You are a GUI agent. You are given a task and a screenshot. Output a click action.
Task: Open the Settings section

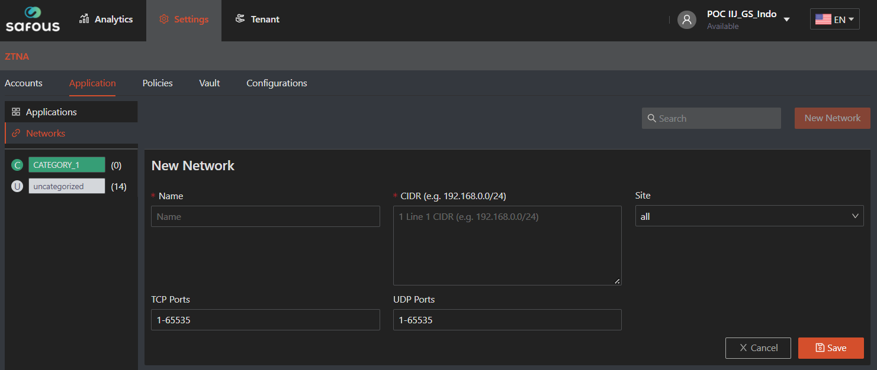click(184, 20)
